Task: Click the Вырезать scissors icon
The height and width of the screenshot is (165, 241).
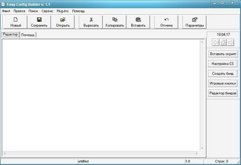Action: 91,19
